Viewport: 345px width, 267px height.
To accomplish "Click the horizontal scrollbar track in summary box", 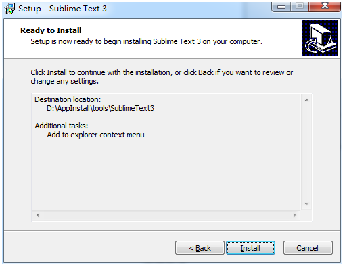I will tap(166, 215).
